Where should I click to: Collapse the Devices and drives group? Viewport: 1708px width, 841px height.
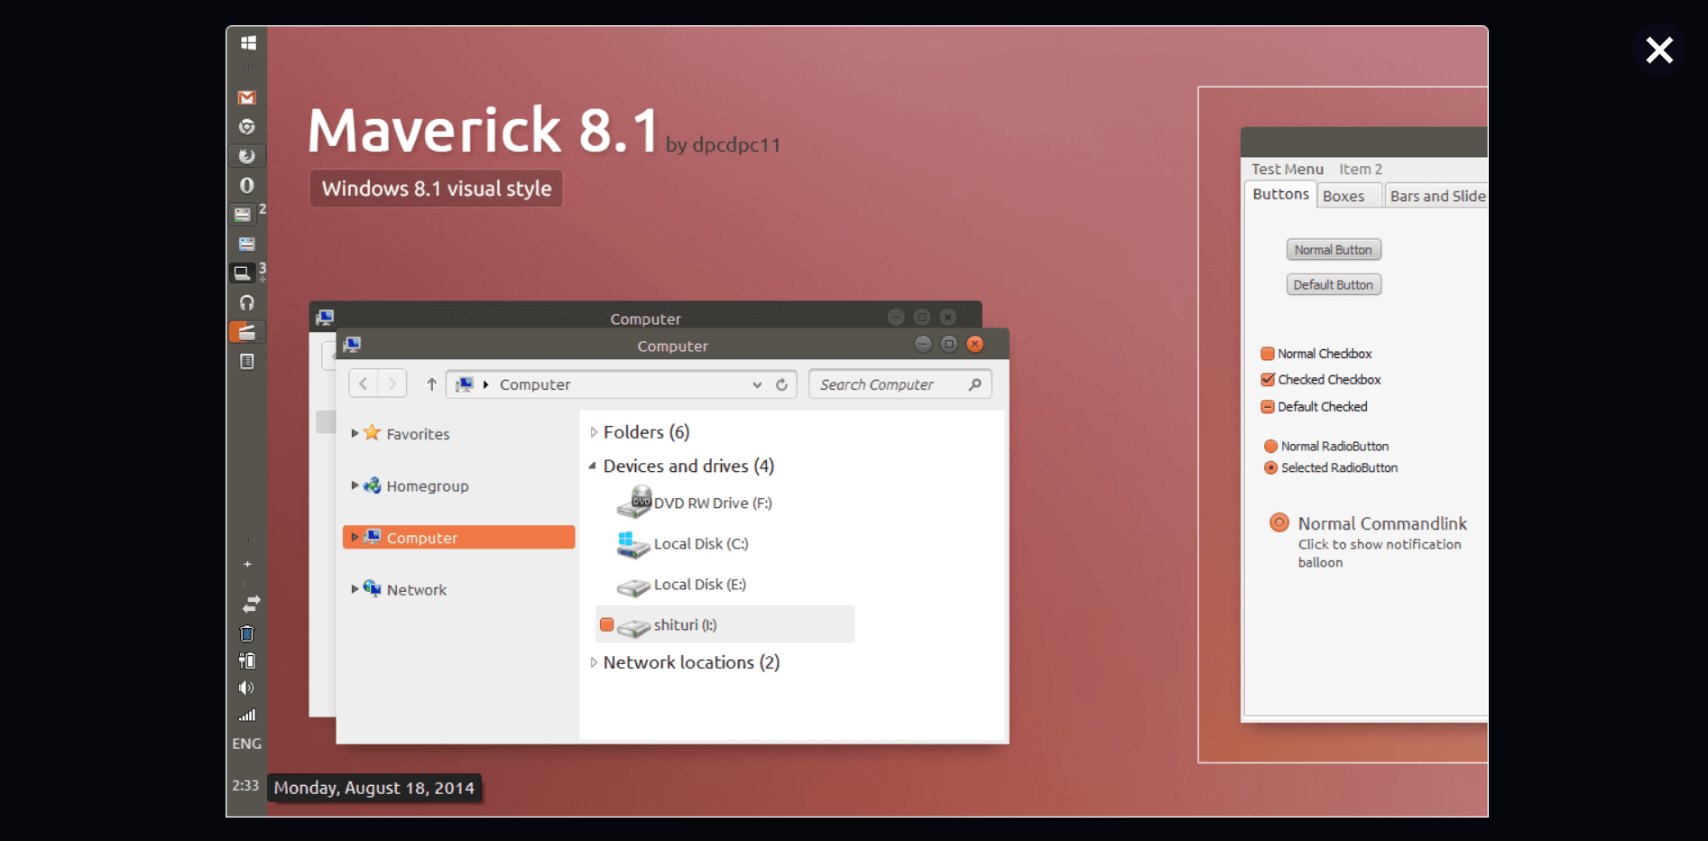593,467
